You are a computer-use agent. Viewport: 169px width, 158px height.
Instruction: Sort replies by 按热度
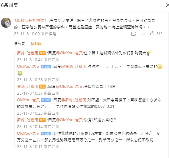(x=19, y=44)
